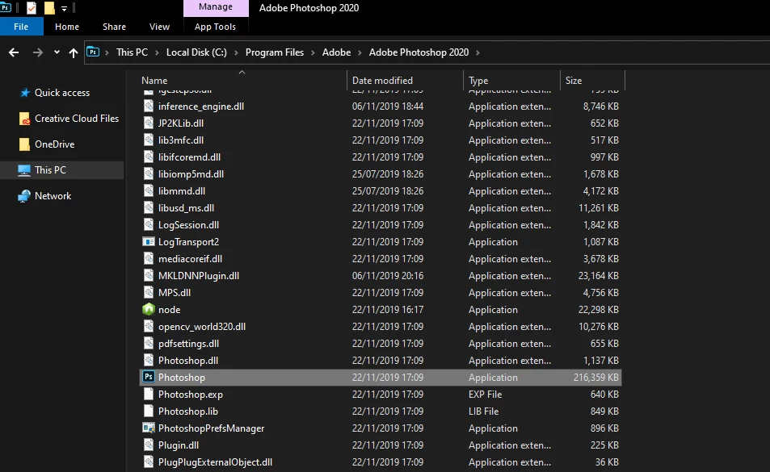
Task: Select libifcoremd.dll in the list
Action: pos(189,157)
